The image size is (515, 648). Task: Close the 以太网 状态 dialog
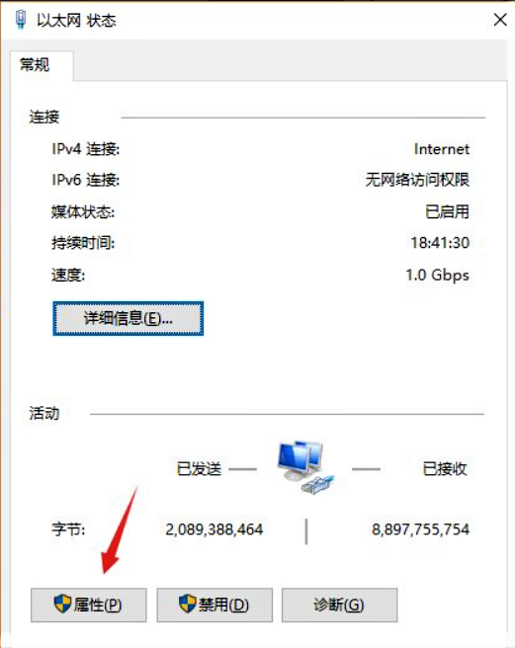coord(500,20)
